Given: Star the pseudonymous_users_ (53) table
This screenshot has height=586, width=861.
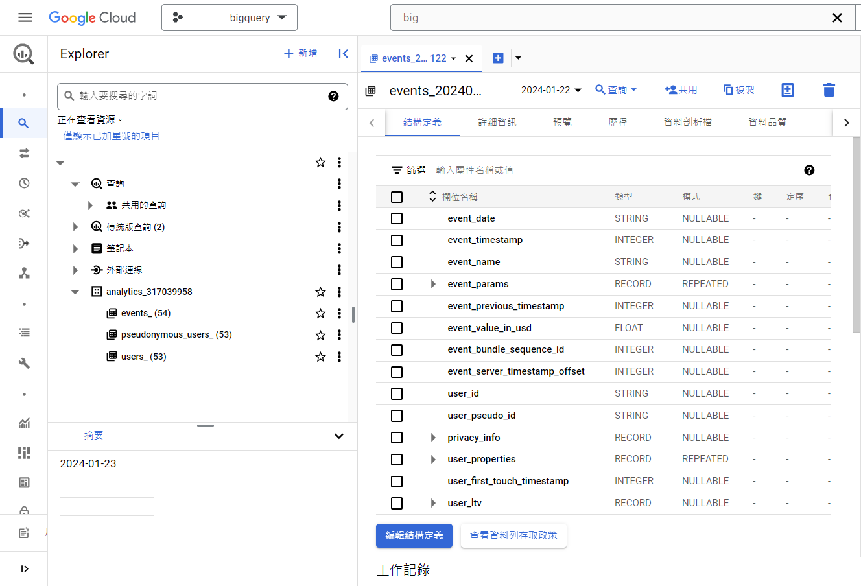Looking at the screenshot, I should pyautogui.click(x=320, y=335).
